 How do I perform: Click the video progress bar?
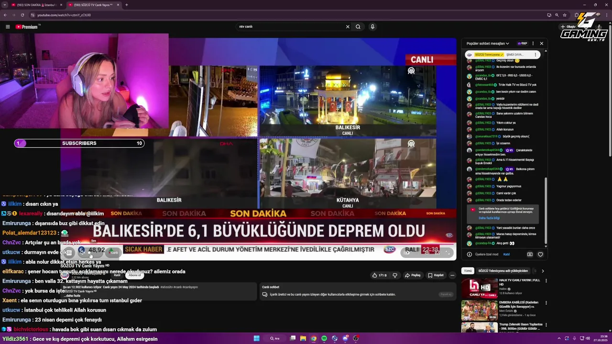coord(258,245)
